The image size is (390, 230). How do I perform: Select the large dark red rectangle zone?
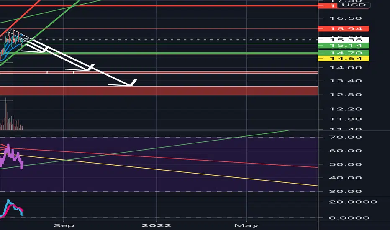click(x=159, y=91)
